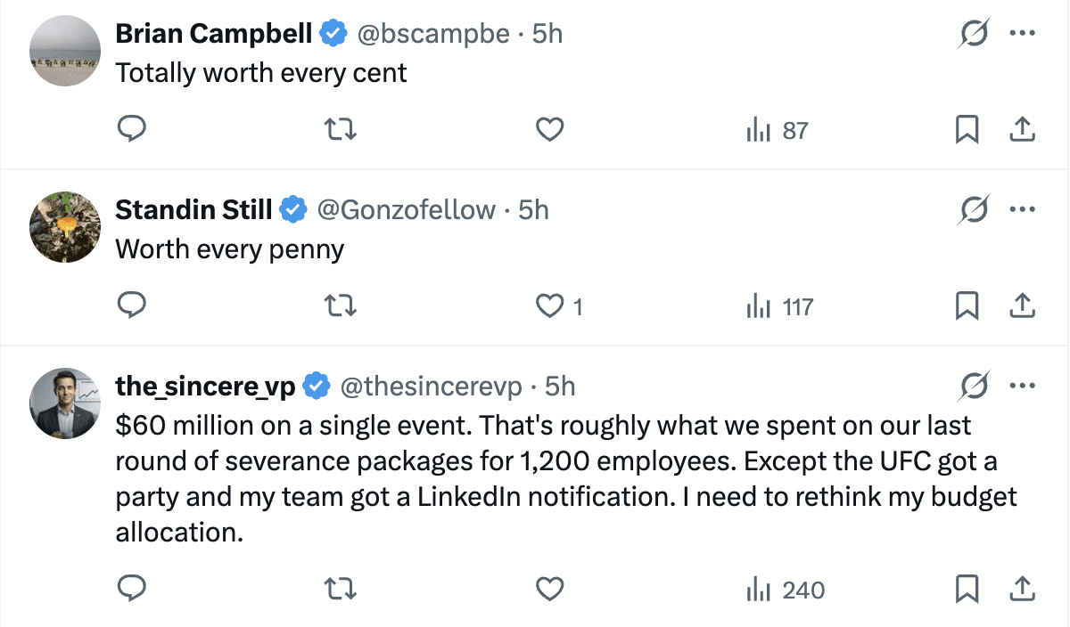This screenshot has height=627, width=1070.
Task: Share the_sincere_vp's tweet
Action: point(1021,589)
